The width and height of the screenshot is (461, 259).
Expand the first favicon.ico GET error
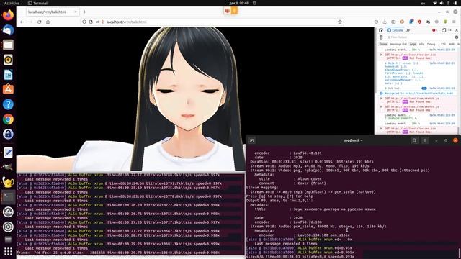click(x=381, y=55)
